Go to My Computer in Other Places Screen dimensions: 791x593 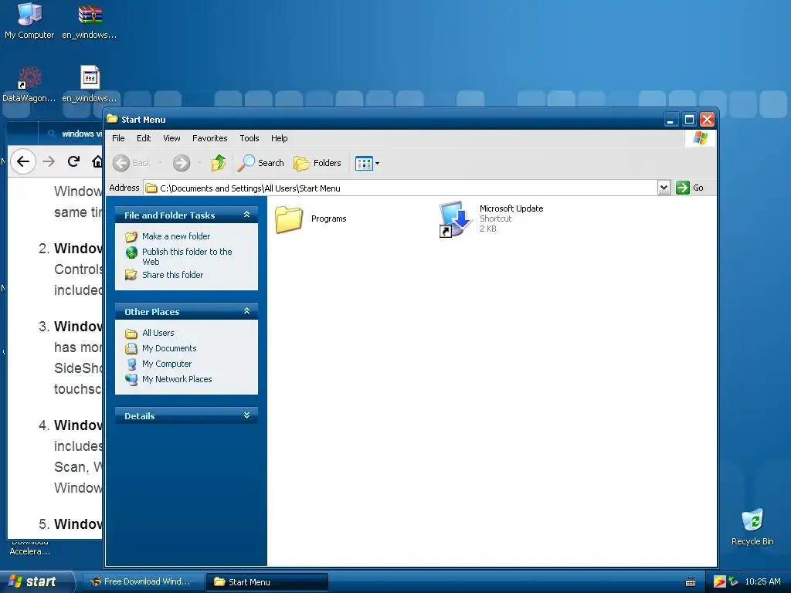[x=167, y=364]
